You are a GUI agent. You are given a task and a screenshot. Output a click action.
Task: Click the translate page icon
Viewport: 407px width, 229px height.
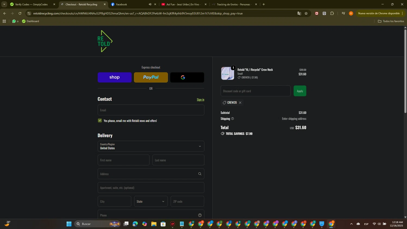[x=299, y=13]
